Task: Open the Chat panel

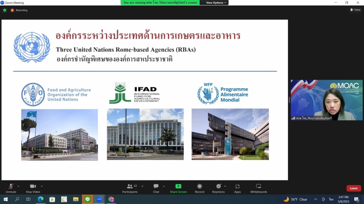Action: click(x=156, y=188)
